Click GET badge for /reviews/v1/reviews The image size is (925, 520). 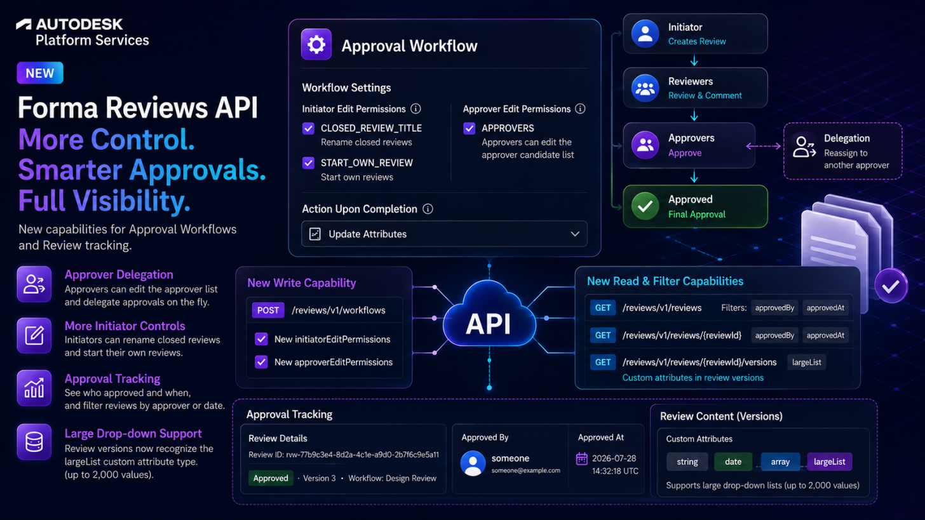coord(603,307)
